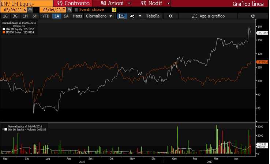Viewport: 270px width, 164px height.
Task: Select the line chart type icon
Action: coord(122,16)
